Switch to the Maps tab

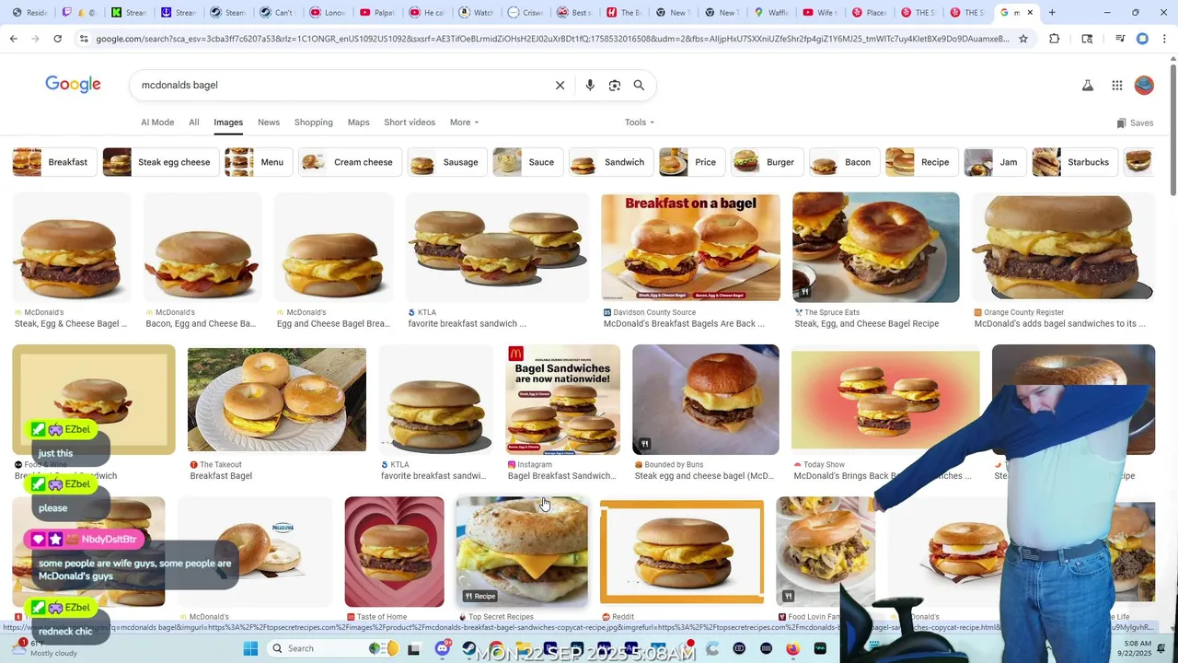pos(359,122)
